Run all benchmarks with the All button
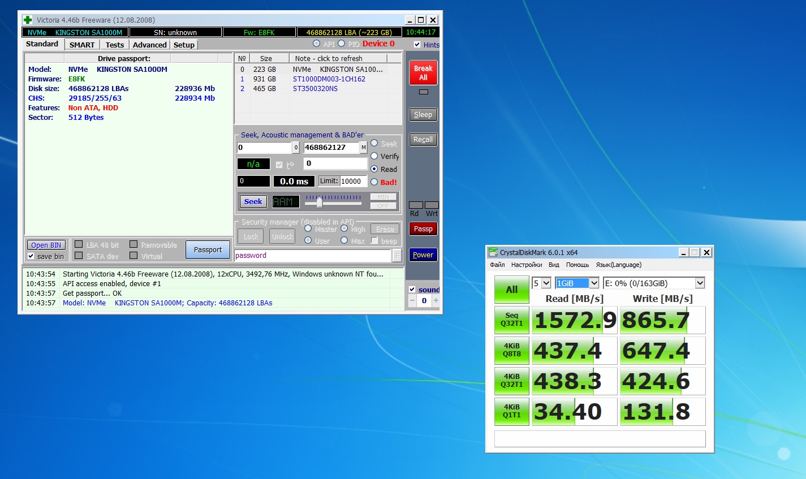This screenshot has width=806, height=479. 512,290
